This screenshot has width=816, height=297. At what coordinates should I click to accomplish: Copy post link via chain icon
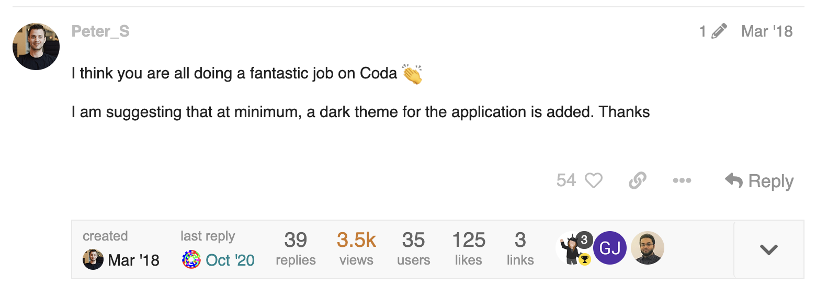click(x=637, y=181)
